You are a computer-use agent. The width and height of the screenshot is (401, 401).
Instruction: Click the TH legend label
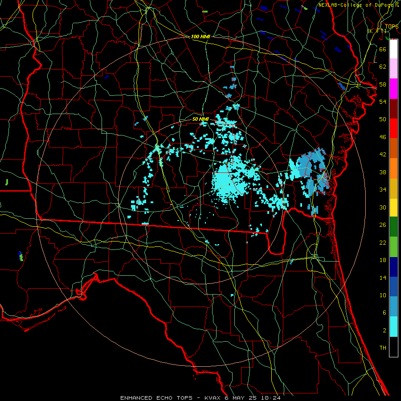(383, 348)
